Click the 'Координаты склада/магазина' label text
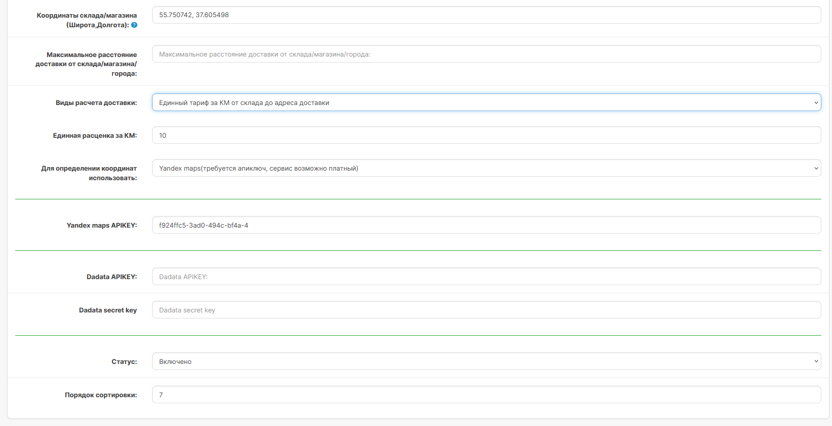 pos(86,16)
